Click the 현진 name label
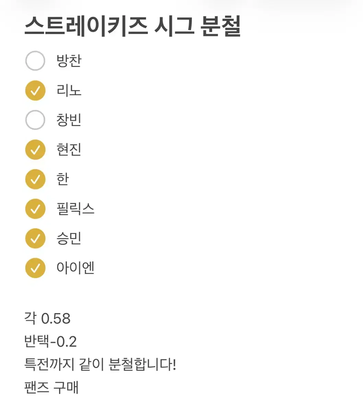 click(69, 150)
